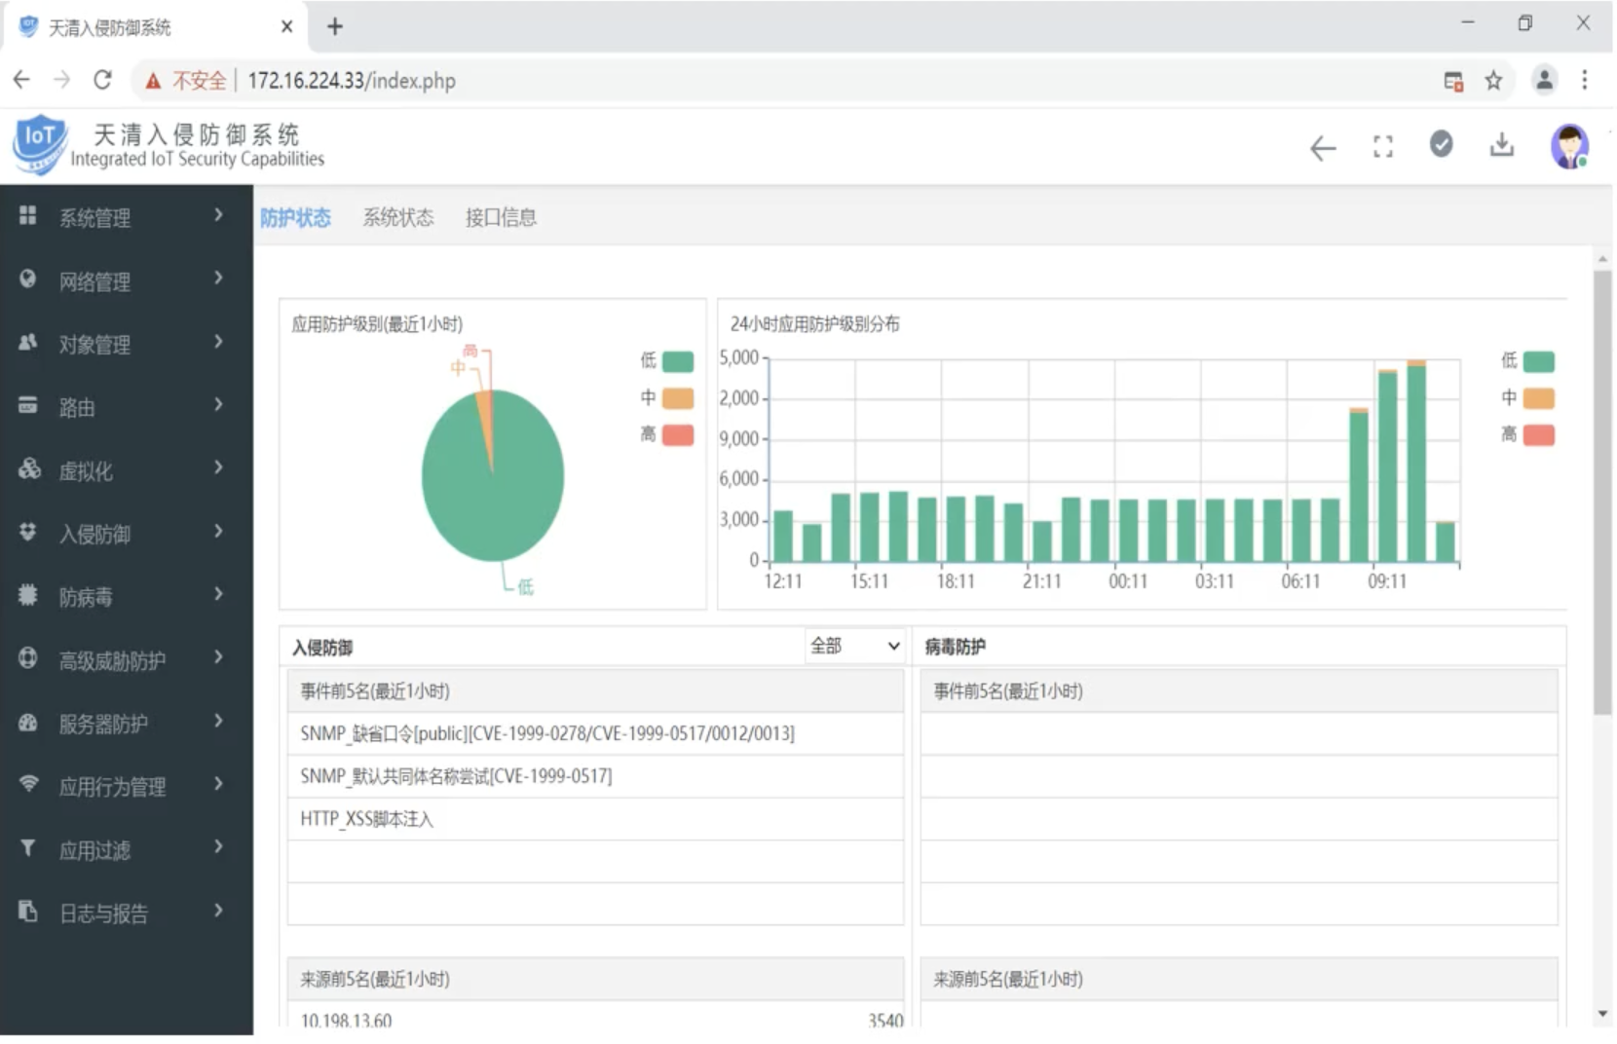
Task: Expand the 路由 menu chevron
Action: pos(219,404)
